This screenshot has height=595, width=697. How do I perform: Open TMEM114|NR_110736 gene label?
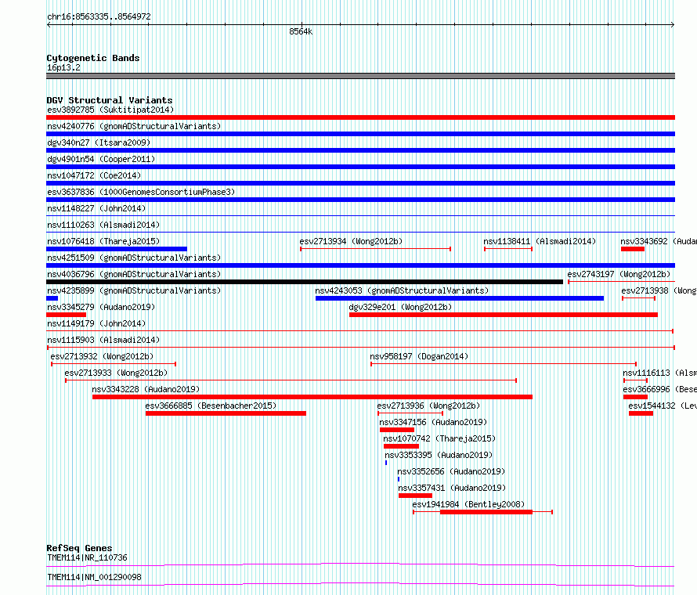87,557
